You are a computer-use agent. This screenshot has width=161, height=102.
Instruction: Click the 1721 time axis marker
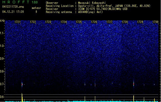tap(17, 22)
